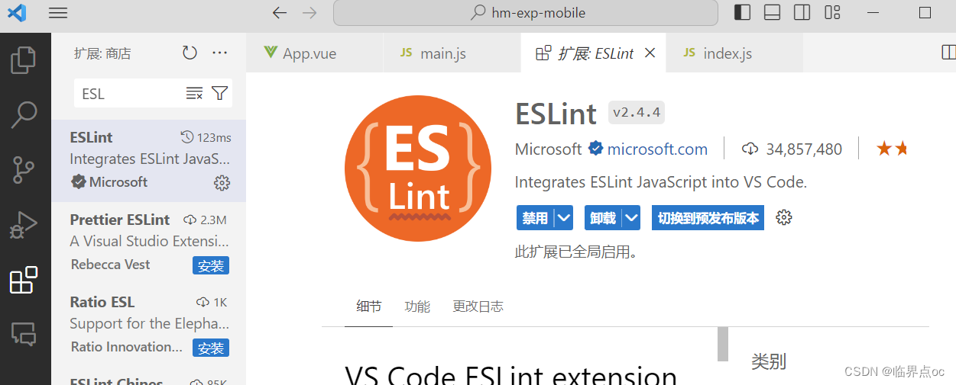
Task: Open the microsoft.com publisher link
Action: (657, 149)
